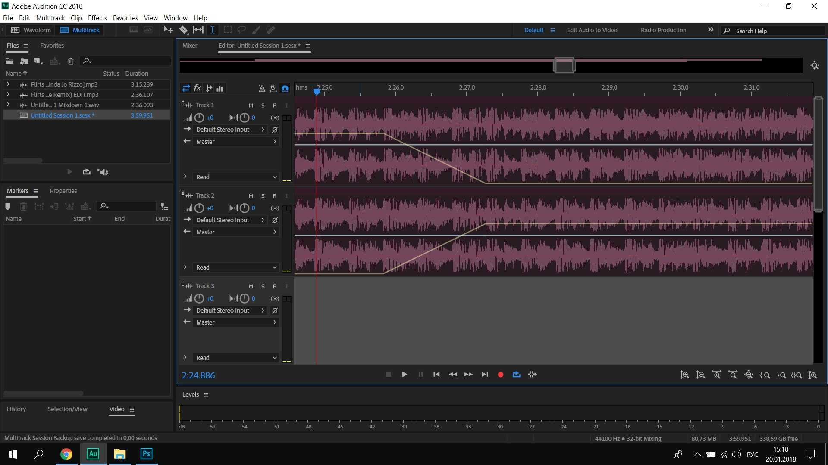Open the Effects menu

(x=97, y=18)
